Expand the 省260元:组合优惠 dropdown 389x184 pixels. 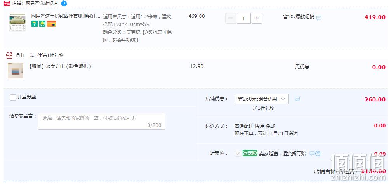pyautogui.click(x=262, y=99)
